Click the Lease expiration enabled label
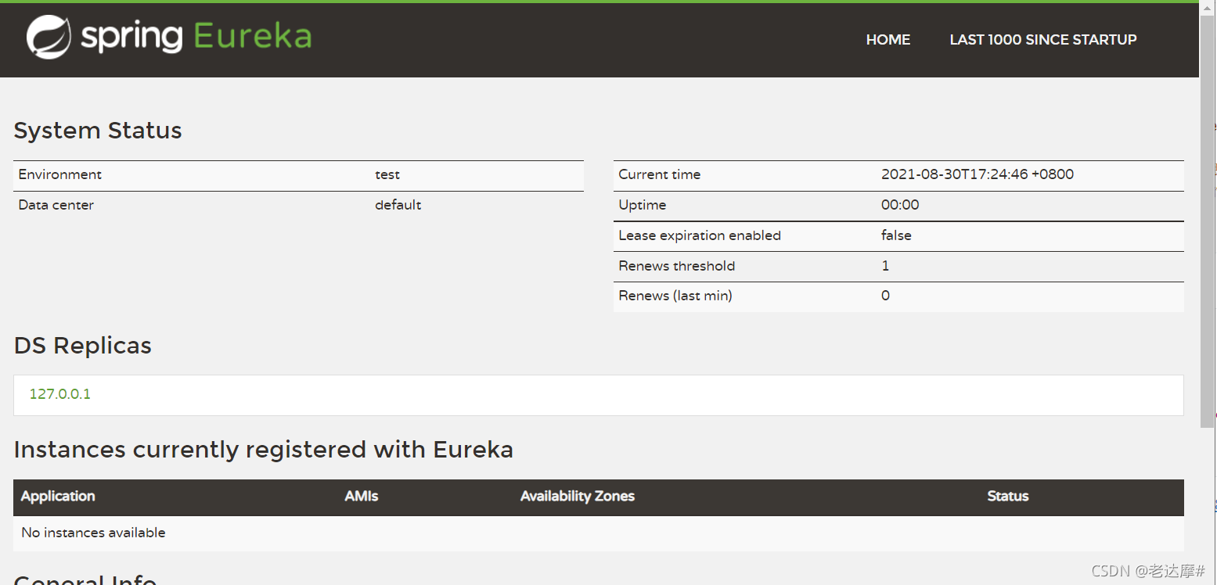 (x=700, y=236)
